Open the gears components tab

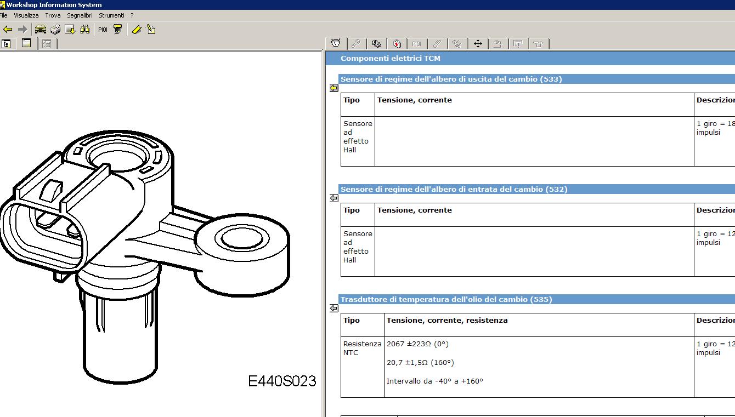coord(376,44)
